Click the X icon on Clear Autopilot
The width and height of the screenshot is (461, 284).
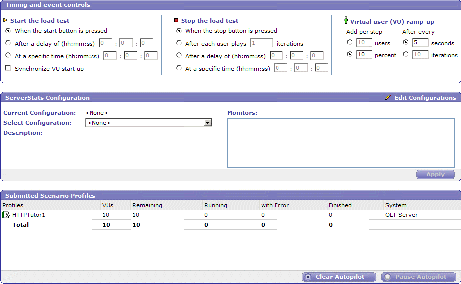click(x=308, y=277)
